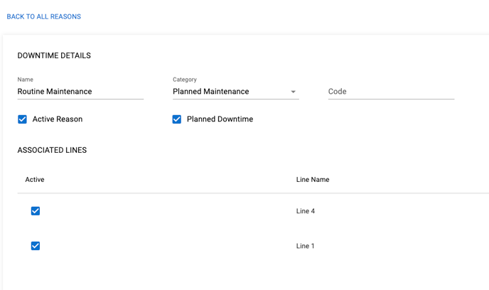Click the Category dropdown arrow icon
This screenshot has width=489, height=290.
tap(293, 92)
